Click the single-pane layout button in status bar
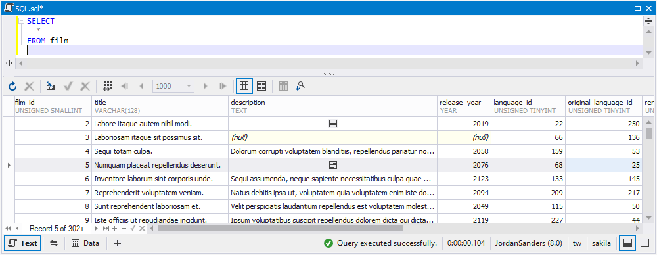 click(645, 243)
